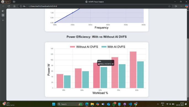Click the ENG IN language indicator
The height and width of the screenshot is (107, 189).
(163, 104)
